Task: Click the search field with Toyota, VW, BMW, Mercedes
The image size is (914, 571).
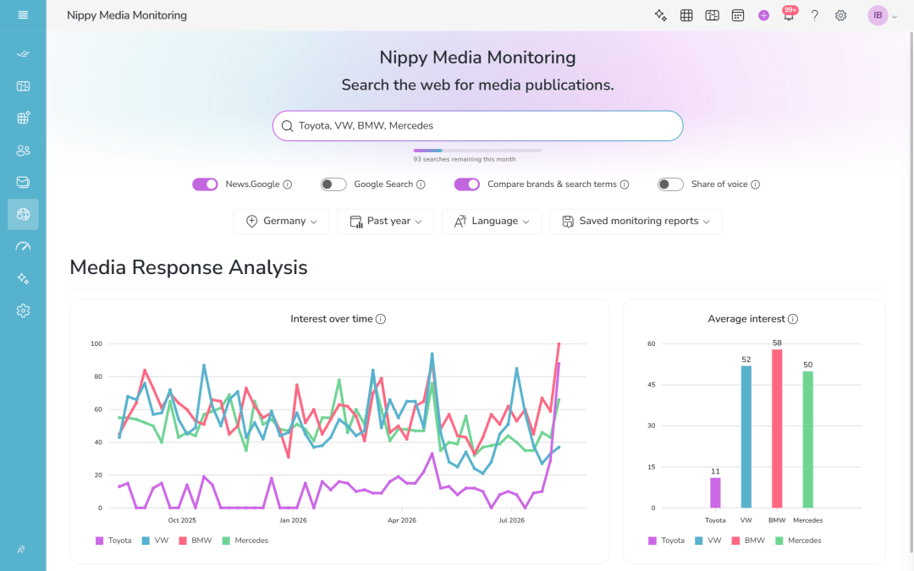Action: point(477,126)
